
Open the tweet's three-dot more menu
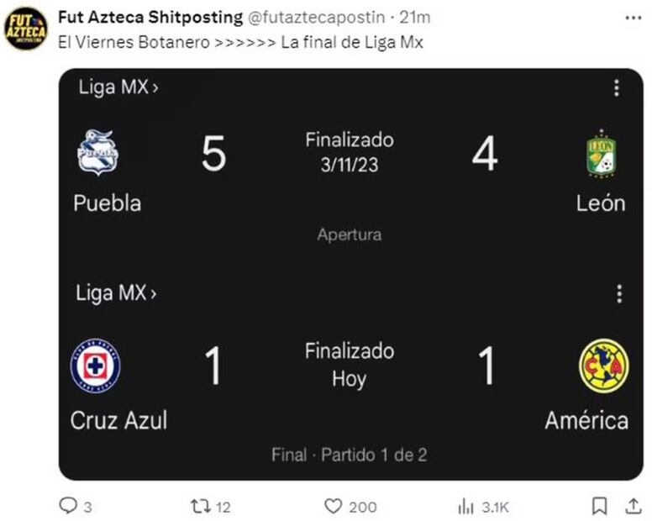click(x=631, y=17)
